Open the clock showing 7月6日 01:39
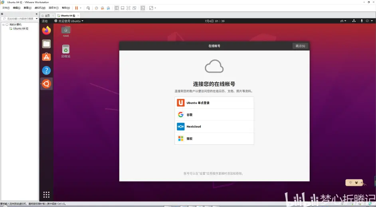This screenshot has width=376, height=207. coord(214,21)
